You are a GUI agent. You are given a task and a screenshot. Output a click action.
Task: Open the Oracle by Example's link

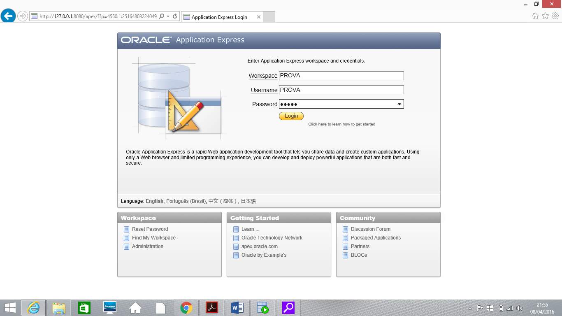point(264,255)
